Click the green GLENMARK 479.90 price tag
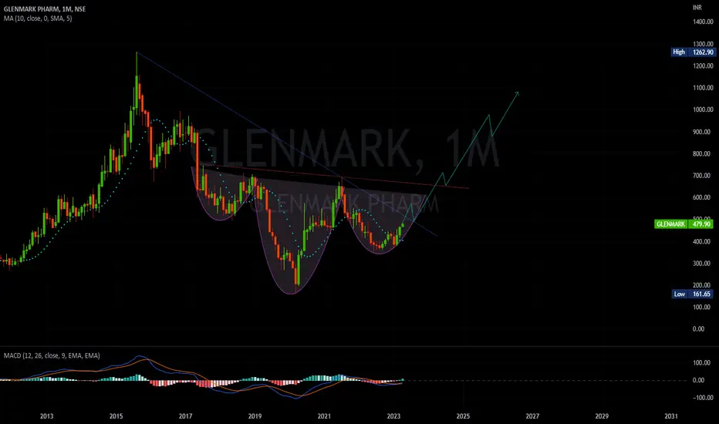 pos(684,224)
